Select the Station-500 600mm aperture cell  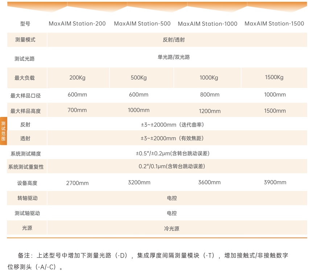[139, 94]
